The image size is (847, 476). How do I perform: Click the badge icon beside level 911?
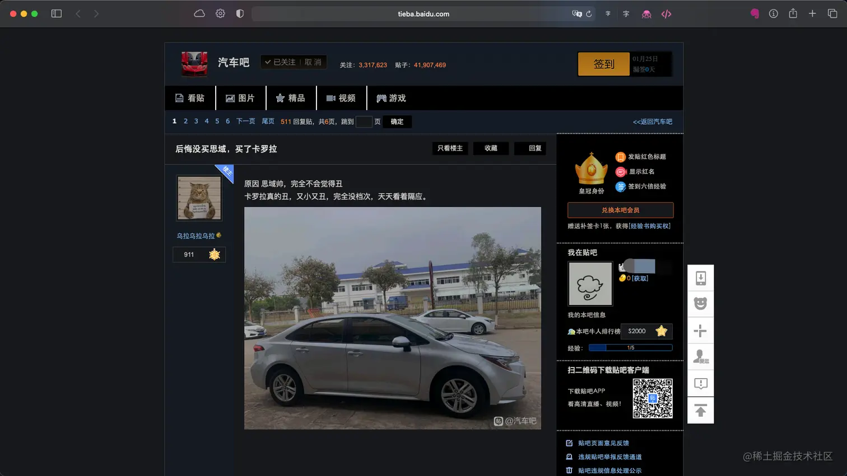pyautogui.click(x=215, y=255)
